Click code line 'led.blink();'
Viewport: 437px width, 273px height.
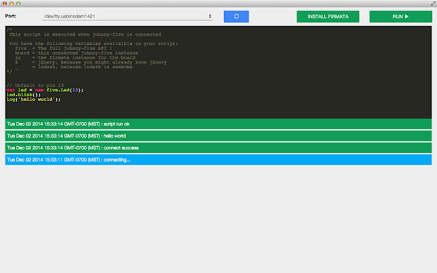point(24,95)
